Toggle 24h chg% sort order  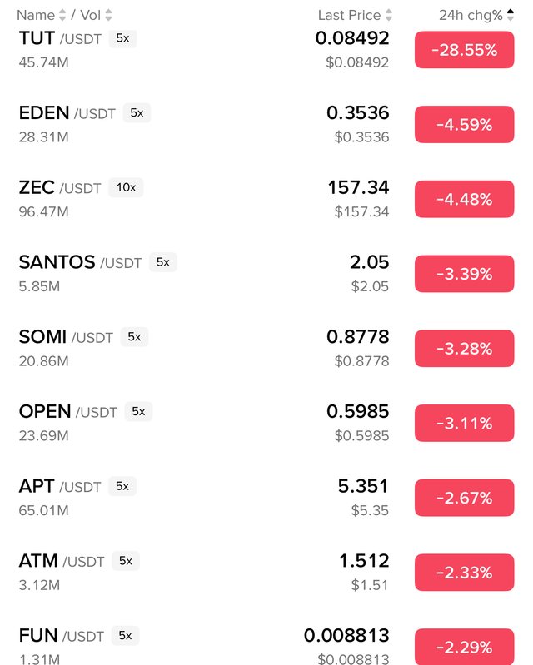tap(511, 15)
